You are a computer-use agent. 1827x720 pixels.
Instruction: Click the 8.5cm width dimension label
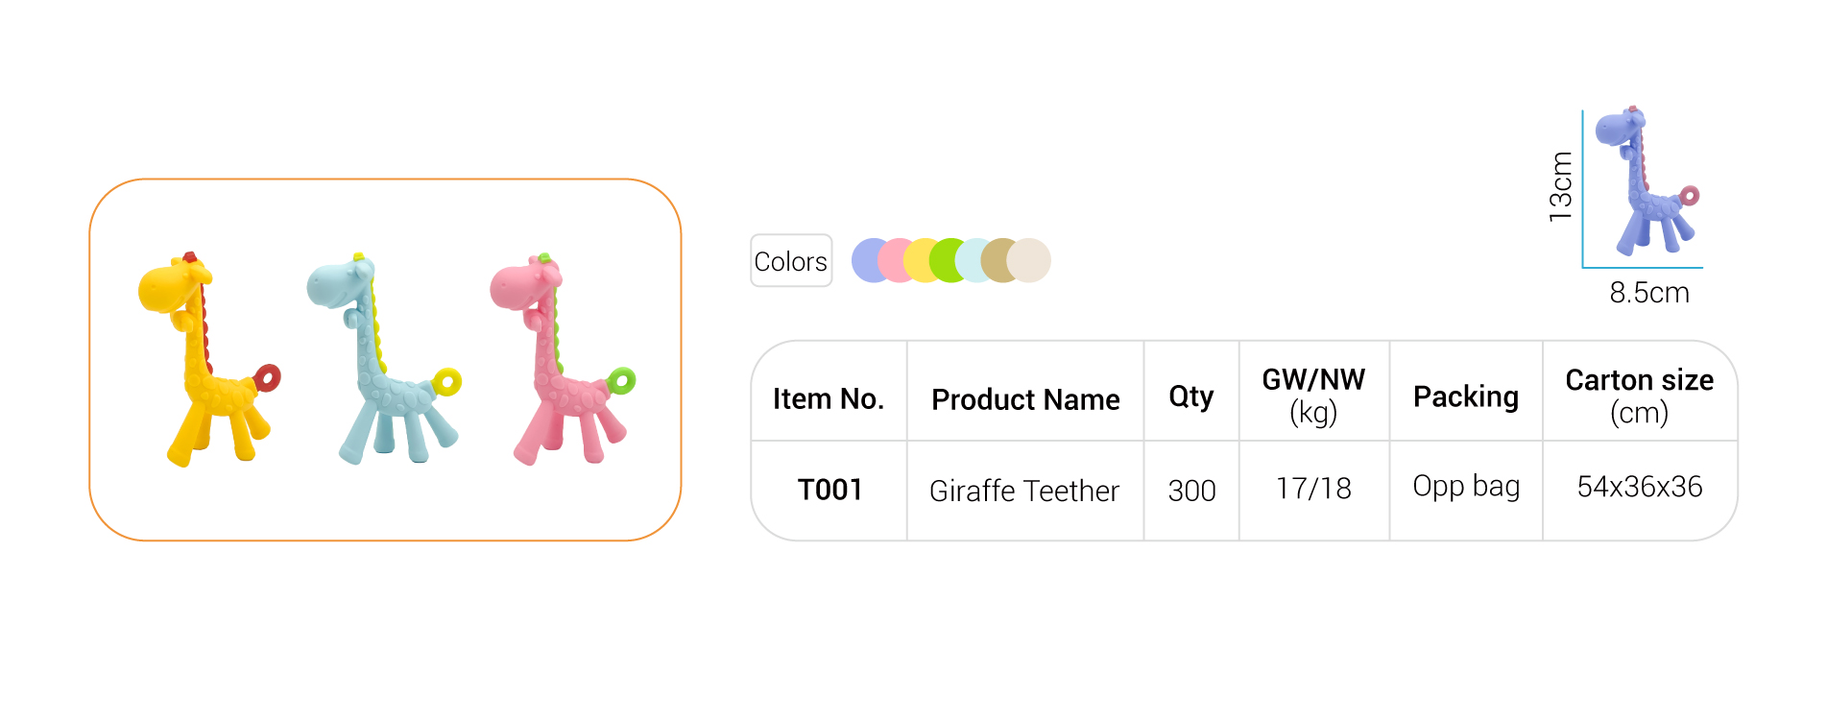coord(1649,293)
